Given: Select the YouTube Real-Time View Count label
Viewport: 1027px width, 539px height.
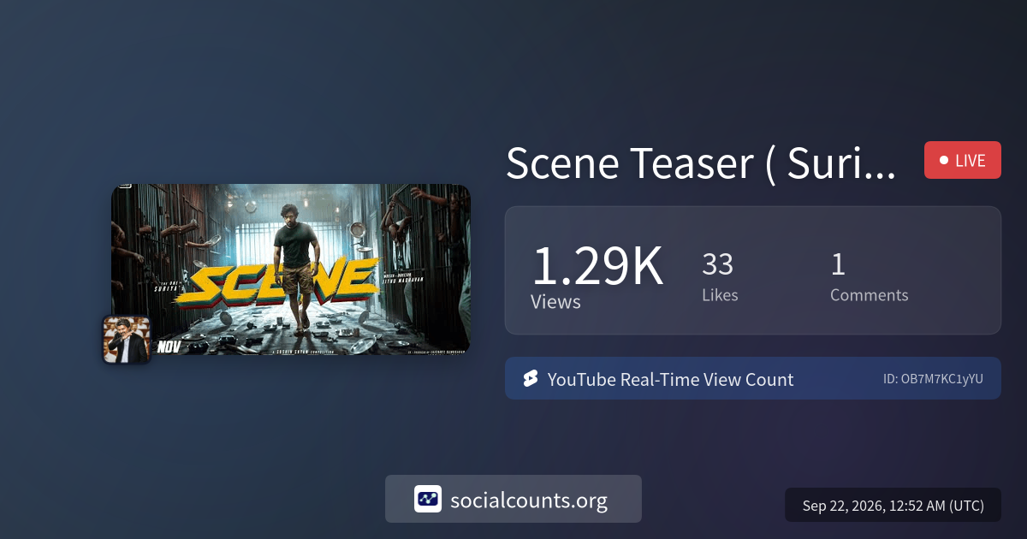Looking at the screenshot, I should point(670,379).
